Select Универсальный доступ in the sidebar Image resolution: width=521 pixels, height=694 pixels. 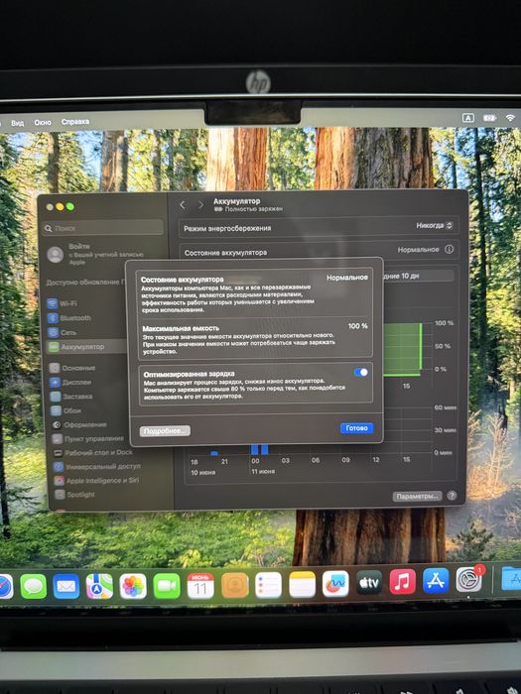coord(97,467)
